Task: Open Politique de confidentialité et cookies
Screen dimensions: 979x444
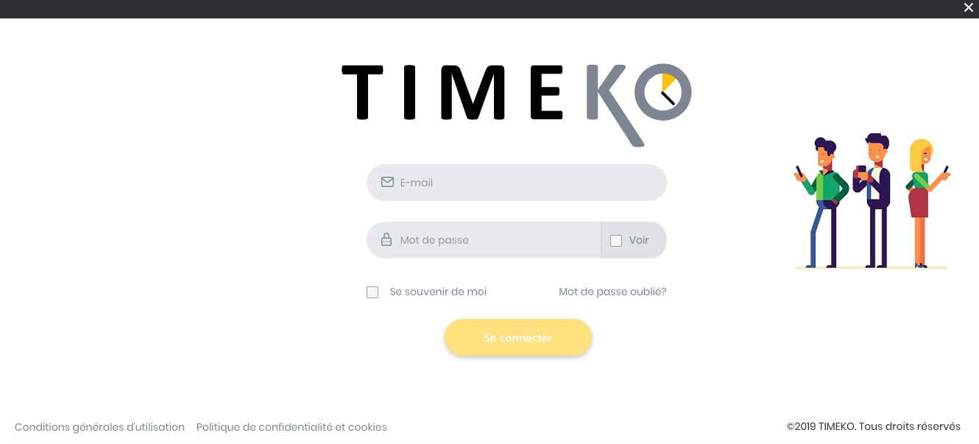Action: tap(291, 427)
